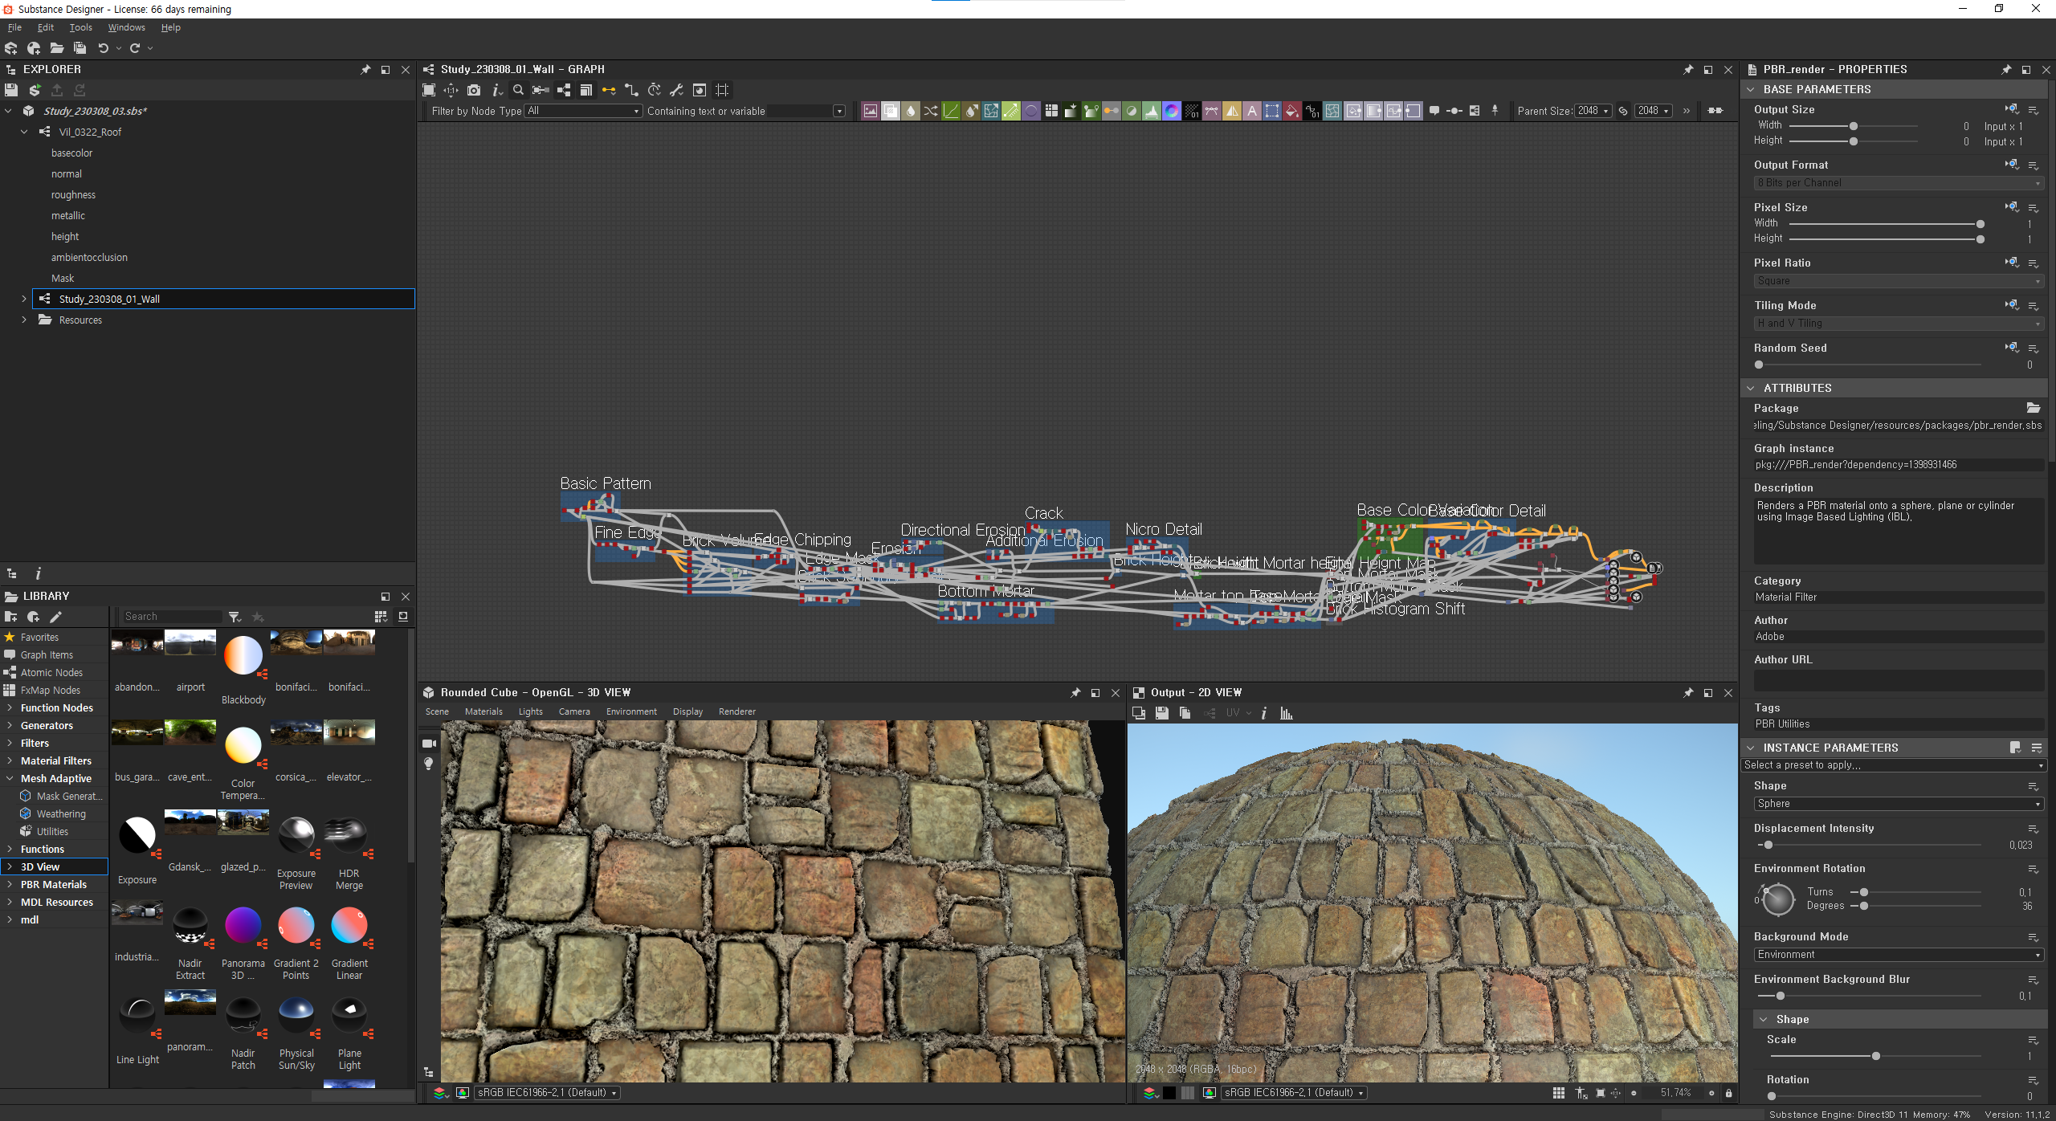Viewport: 2056px width, 1121px height.
Task: Toggle the link between parent size values
Action: tap(1623, 112)
